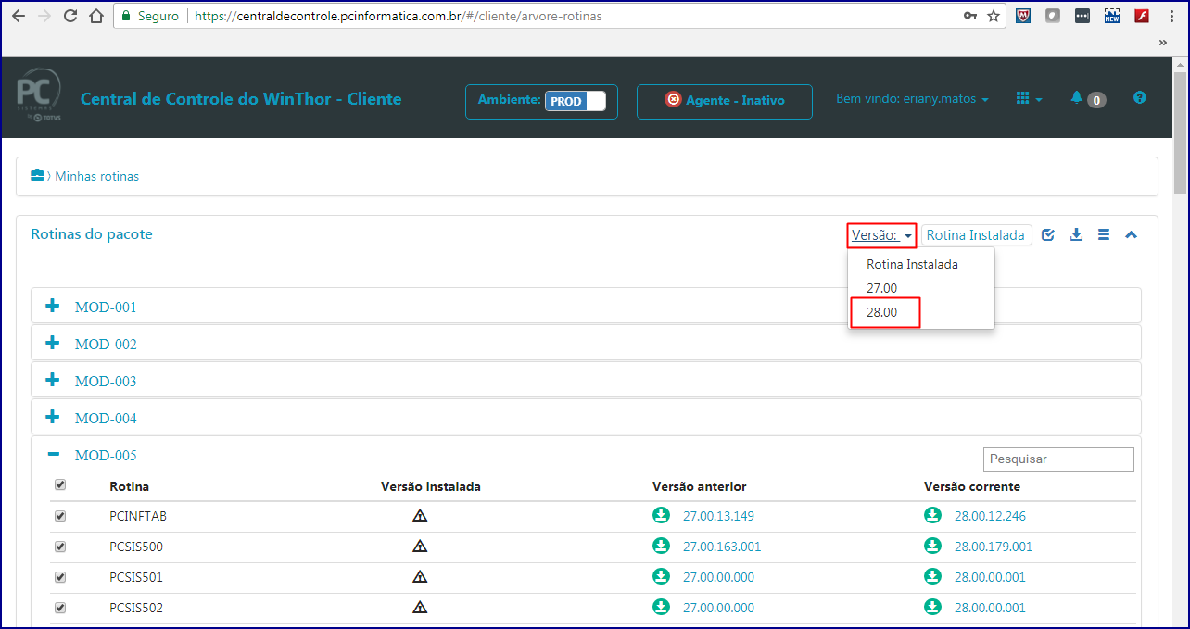Click the Seguro secure site indicator
The image size is (1190, 629).
[x=149, y=16]
